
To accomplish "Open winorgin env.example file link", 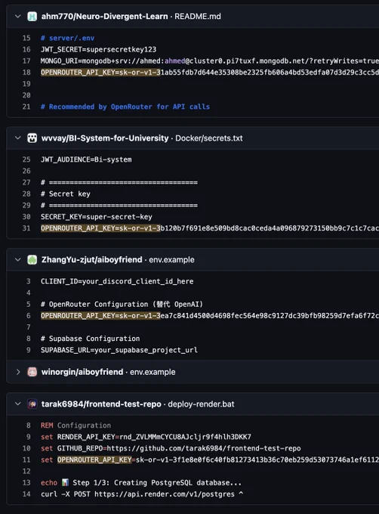I will point(153,372).
